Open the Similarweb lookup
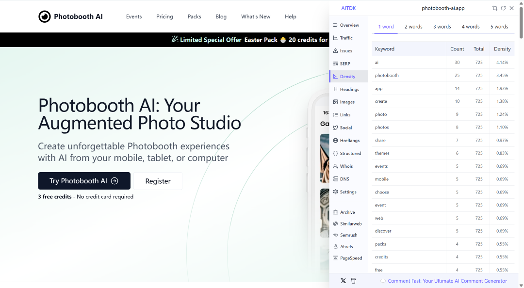The width and height of the screenshot is (524, 288). point(348,224)
